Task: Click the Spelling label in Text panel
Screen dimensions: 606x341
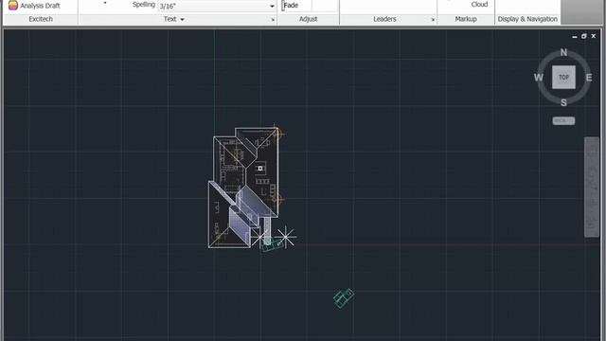Action: click(x=143, y=5)
